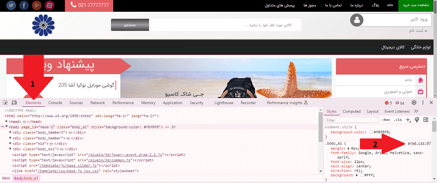Viewport: 437px width, 183px height.
Task: Open the Lighthouse tab
Action: (224, 103)
